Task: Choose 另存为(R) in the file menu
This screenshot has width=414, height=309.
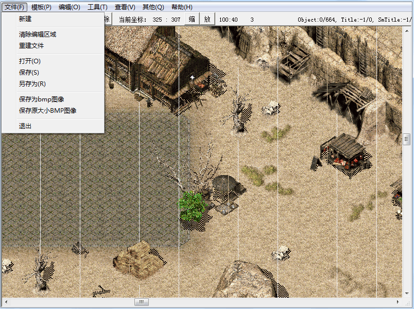Action: 53,84
